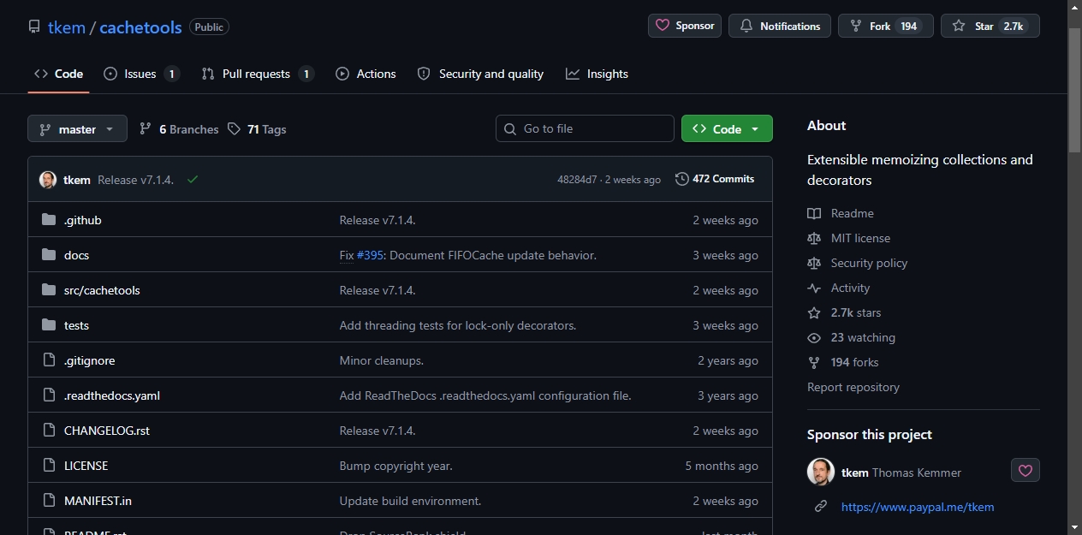Image resolution: width=1082 pixels, height=535 pixels.
Task: Click the bell icon in Notifications button
Action: [x=746, y=27]
